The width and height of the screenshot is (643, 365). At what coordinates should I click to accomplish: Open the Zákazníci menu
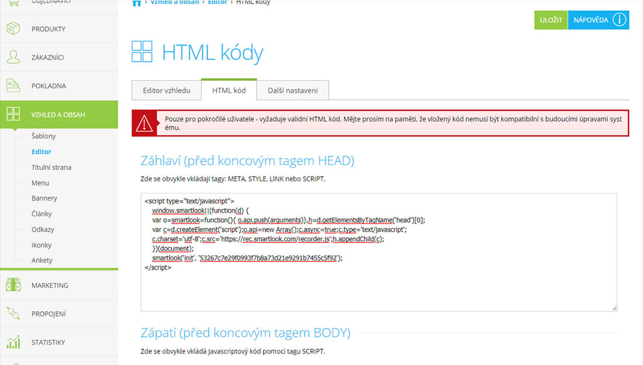59,57
